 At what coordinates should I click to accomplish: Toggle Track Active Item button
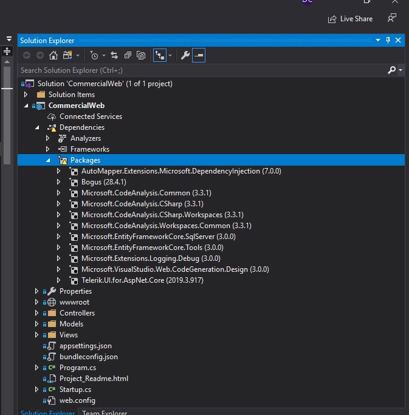tap(160, 55)
